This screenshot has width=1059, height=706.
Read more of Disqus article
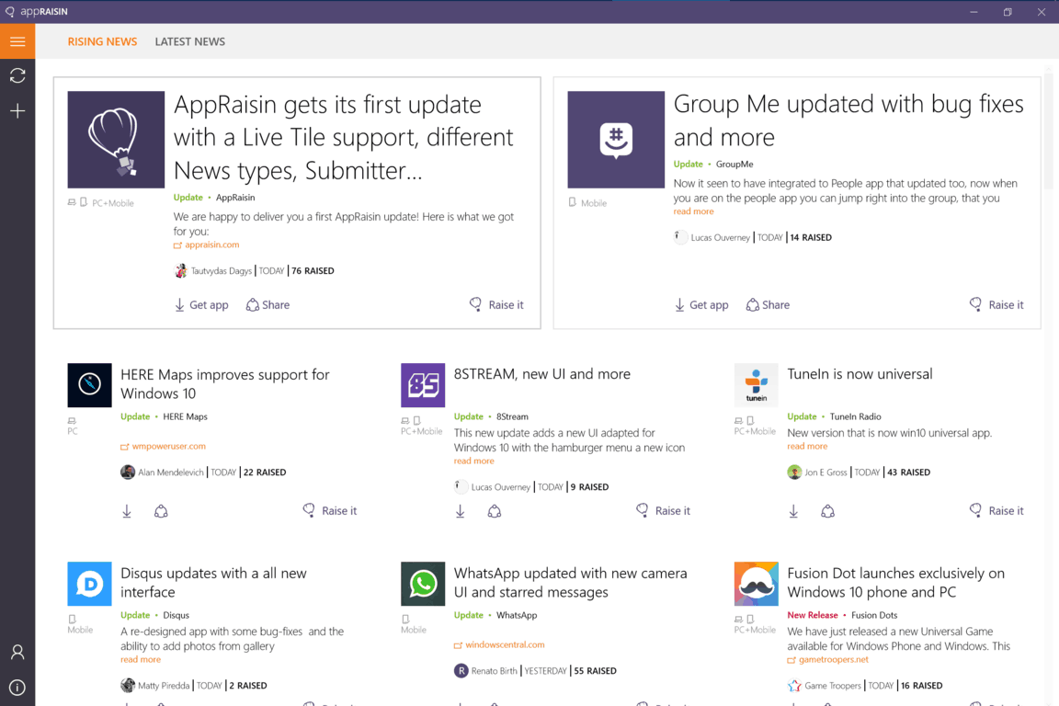[x=141, y=659]
